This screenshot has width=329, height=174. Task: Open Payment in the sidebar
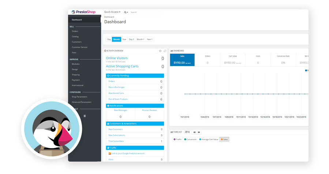tap(76, 80)
